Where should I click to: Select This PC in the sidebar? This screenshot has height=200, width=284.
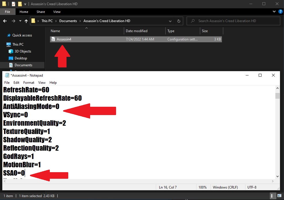pyautogui.click(x=18, y=44)
